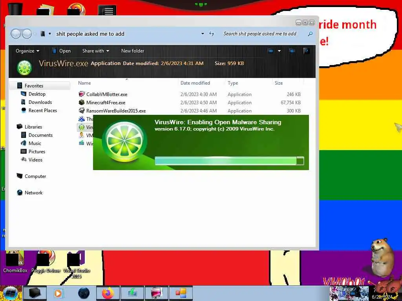Image resolution: width=402 pixels, height=301 pixels.
Task: Open Desktop in the Favorites list
Action: coord(37,94)
